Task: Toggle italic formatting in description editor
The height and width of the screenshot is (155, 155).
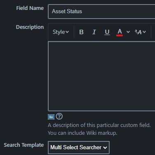Action: pyautogui.click(x=94, y=32)
